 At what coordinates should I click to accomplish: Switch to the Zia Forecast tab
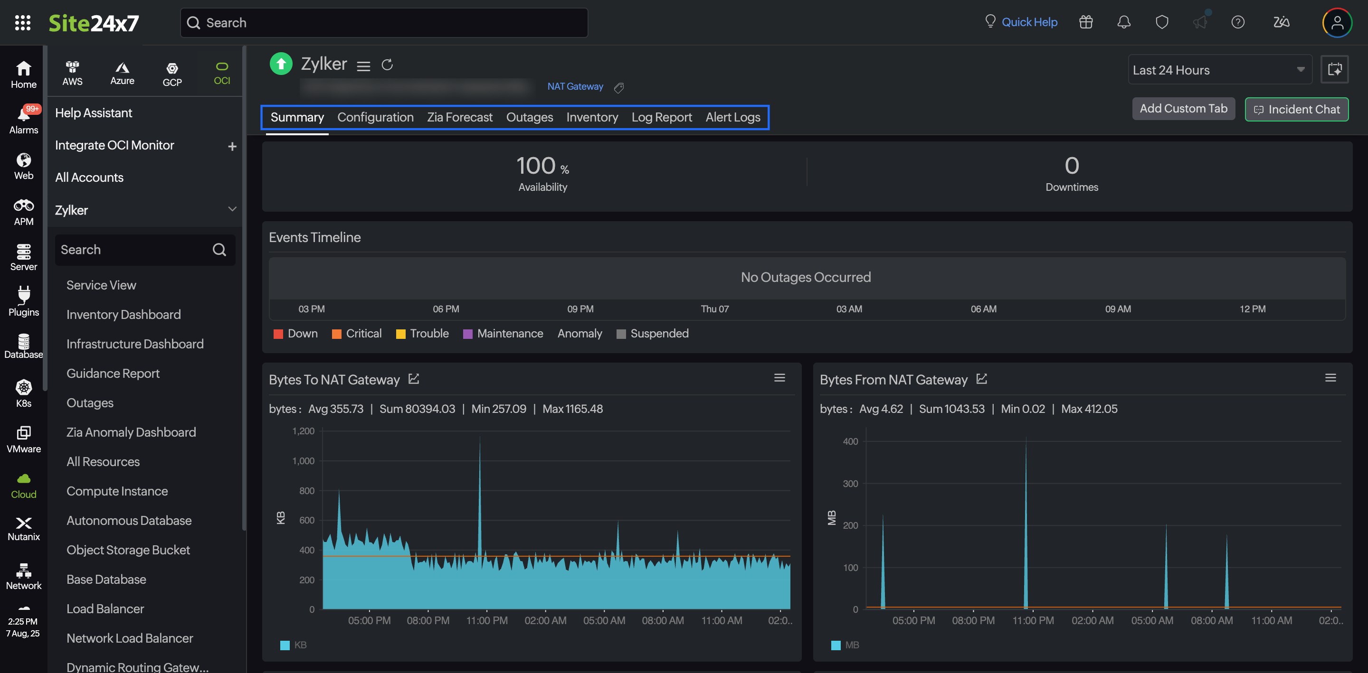point(459,117)
